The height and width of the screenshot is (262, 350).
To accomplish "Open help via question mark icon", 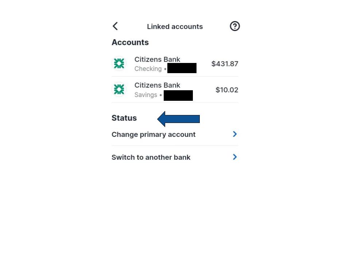I will [234, 26].
